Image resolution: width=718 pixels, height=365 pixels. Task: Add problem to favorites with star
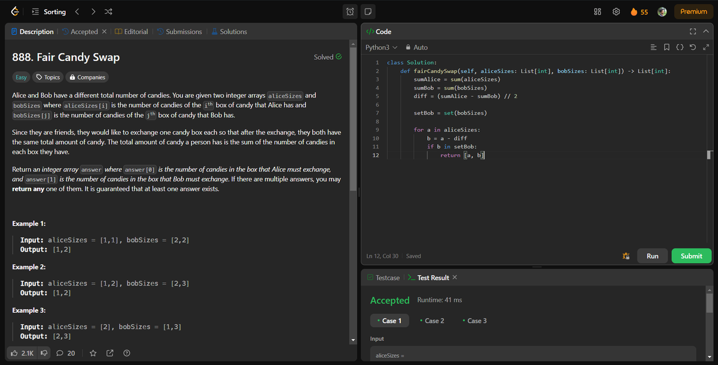click(93, 353)
